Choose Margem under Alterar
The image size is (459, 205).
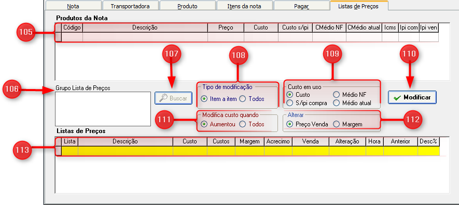click(x=348, y=124)
